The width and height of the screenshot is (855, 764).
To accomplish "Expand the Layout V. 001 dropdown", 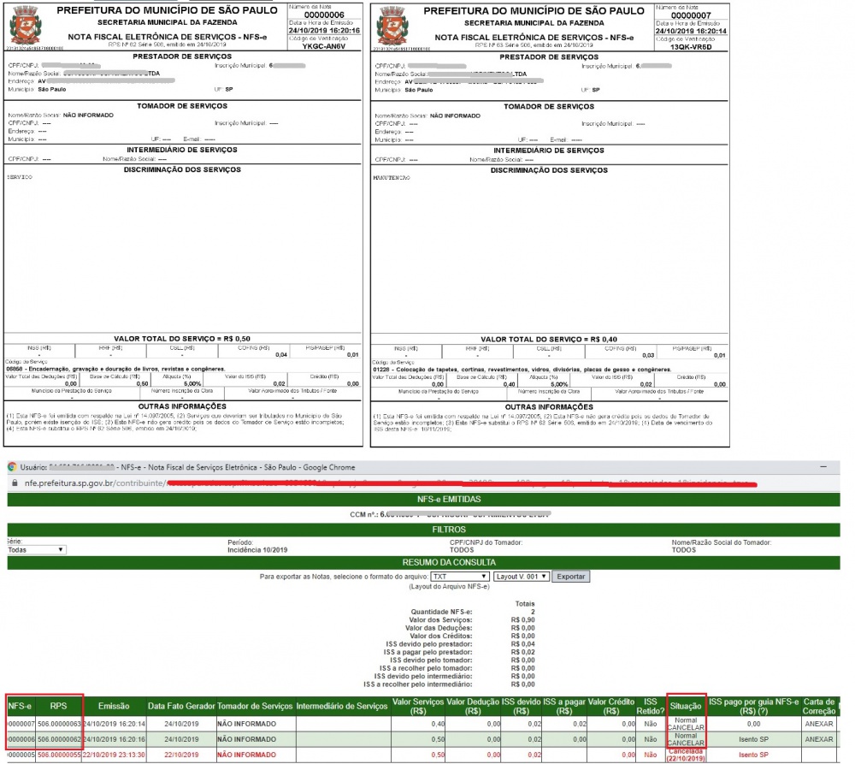I will [x=521, y=577].
